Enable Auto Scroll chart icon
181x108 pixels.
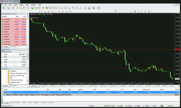tap(81, 8)
